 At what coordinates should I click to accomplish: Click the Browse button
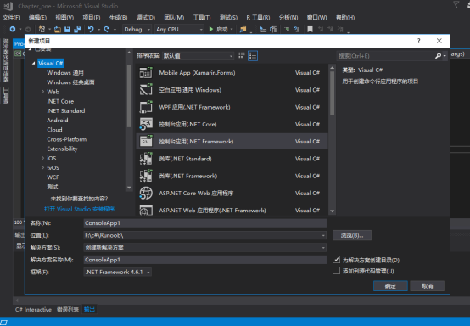click(352, 235)
